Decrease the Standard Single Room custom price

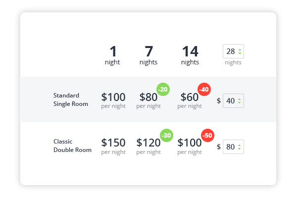(x=240, y=103)
